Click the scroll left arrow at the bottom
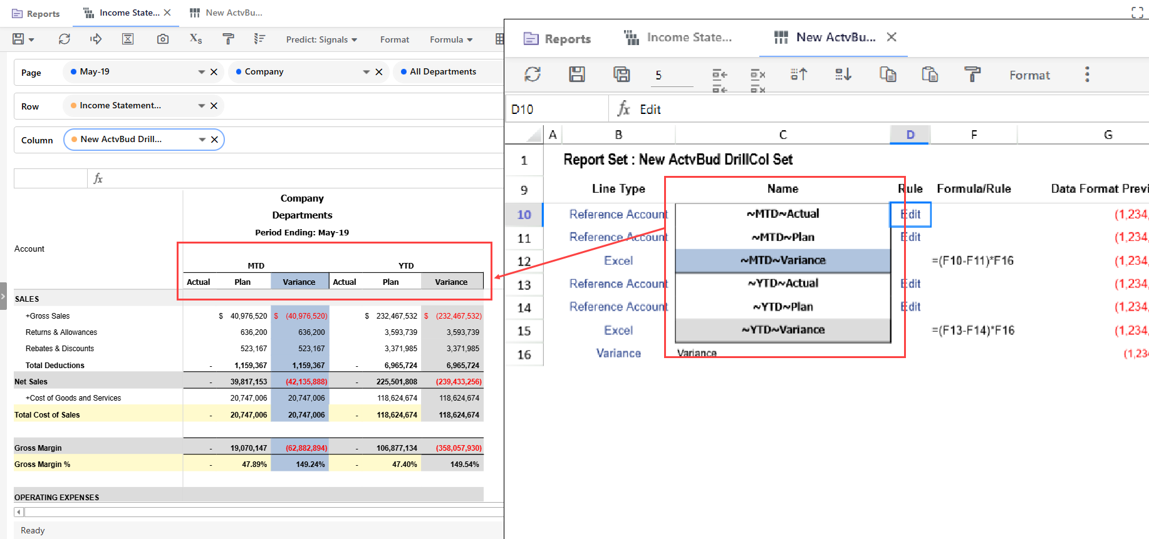The image size is (1149, 539). click(19, 512)
